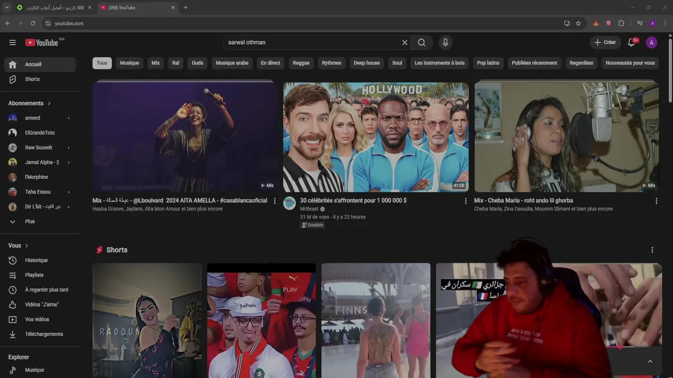Open Playlists in the sidebar
Viewport: 673px width, 378px height.
click(40, 275)
